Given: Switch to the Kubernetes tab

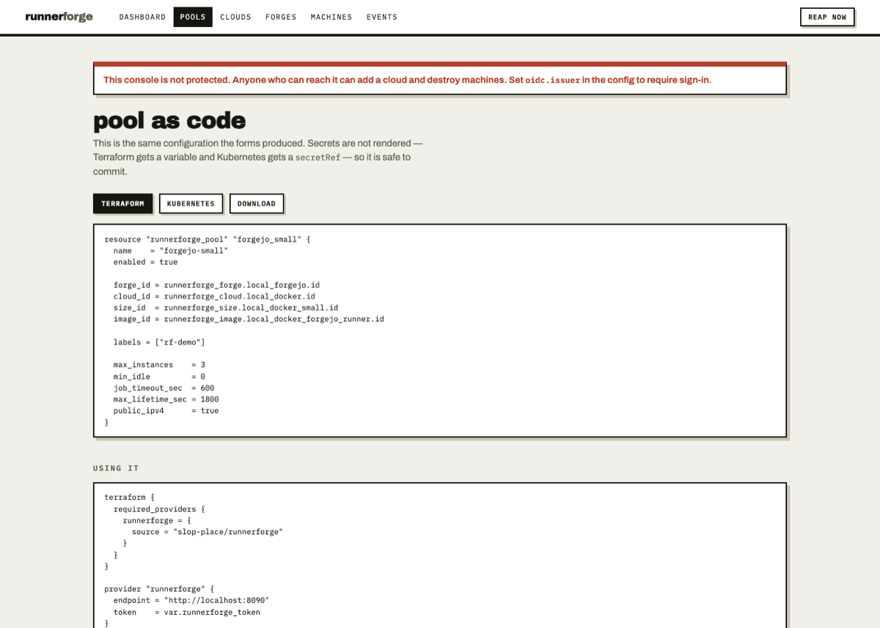Looking at the screenshot, I should 191,204.
